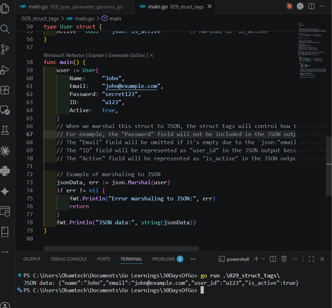
Task: Show more panel tabs ellipsis
Action: [x=193, y=259]
